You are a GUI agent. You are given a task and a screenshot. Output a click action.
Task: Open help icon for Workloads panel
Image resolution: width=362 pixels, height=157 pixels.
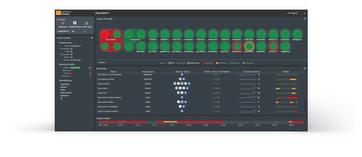[305, 68]
